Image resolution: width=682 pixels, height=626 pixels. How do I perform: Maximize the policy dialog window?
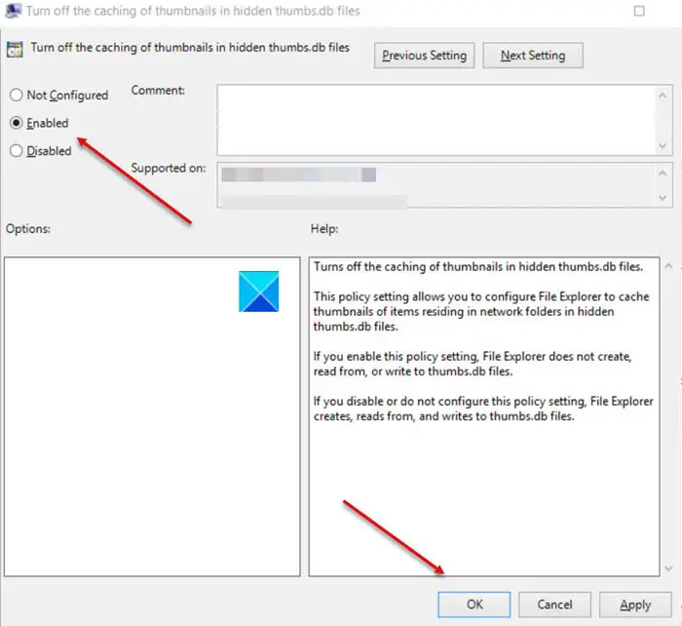pyautogui.click(x=639, y=11)
